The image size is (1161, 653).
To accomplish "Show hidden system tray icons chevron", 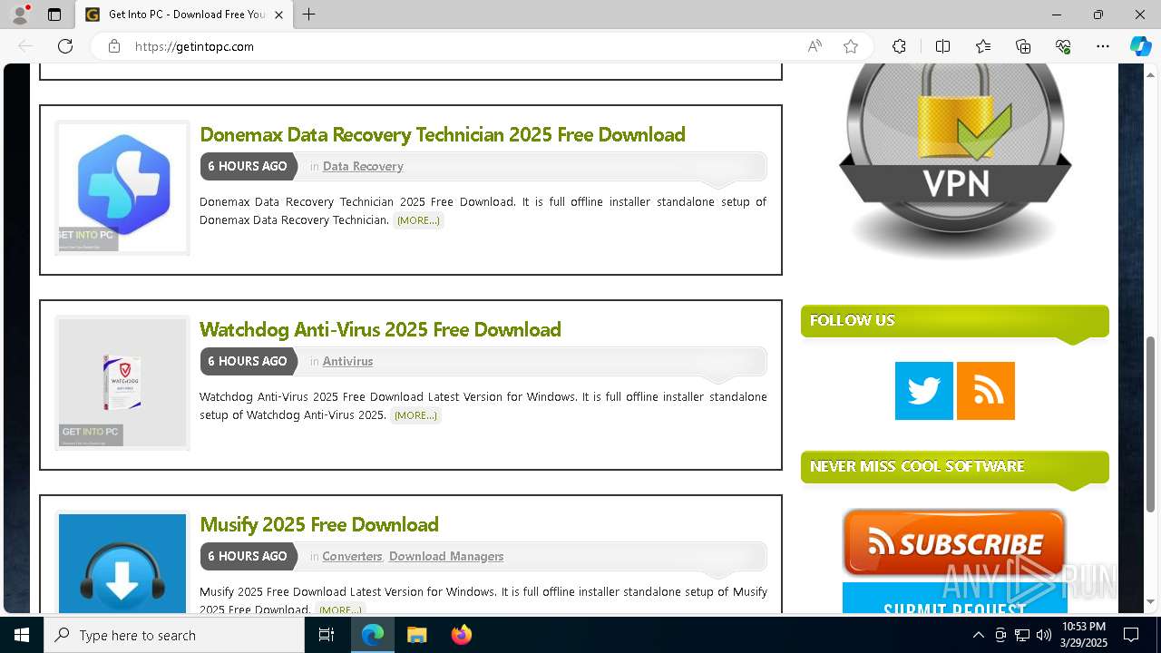I will point(978,635).
